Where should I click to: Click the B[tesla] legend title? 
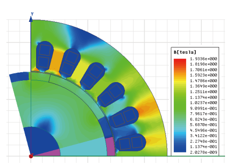(185, 52)
